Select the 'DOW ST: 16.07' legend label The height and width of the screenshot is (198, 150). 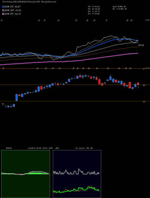(x=12, y=7)
